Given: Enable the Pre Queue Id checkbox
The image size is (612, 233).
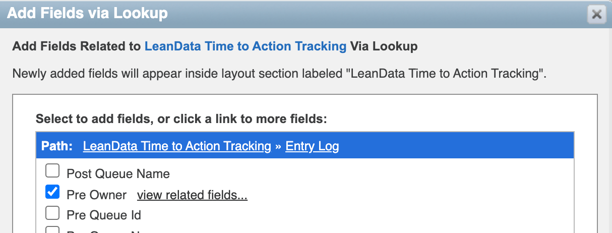Looking at the screenshot, I should point(52,213).
